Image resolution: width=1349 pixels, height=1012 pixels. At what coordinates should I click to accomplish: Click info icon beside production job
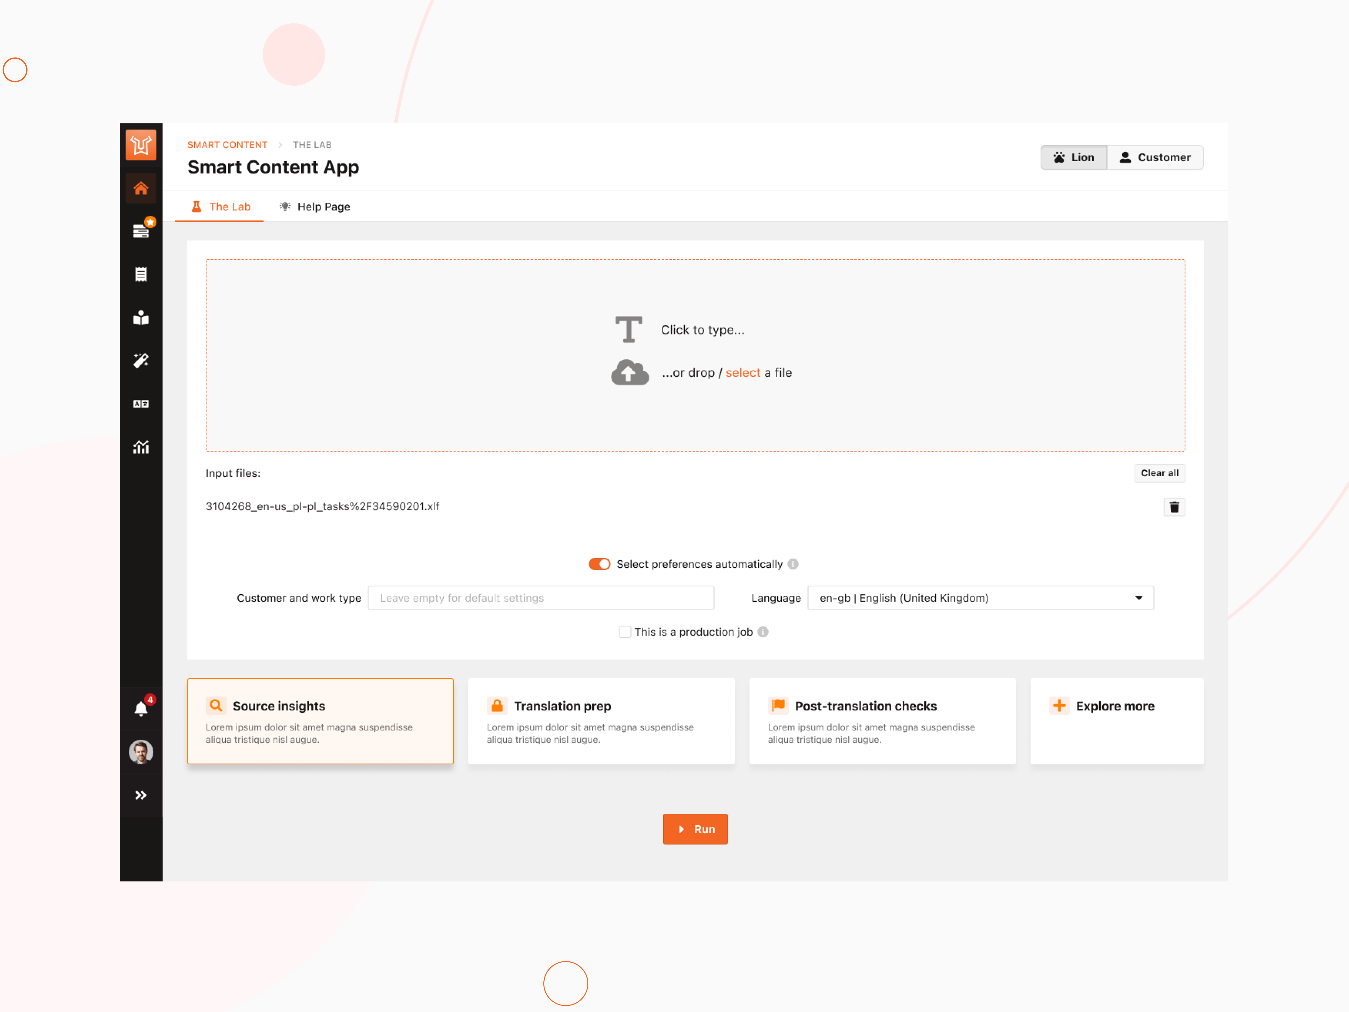[x=763, y=632]
